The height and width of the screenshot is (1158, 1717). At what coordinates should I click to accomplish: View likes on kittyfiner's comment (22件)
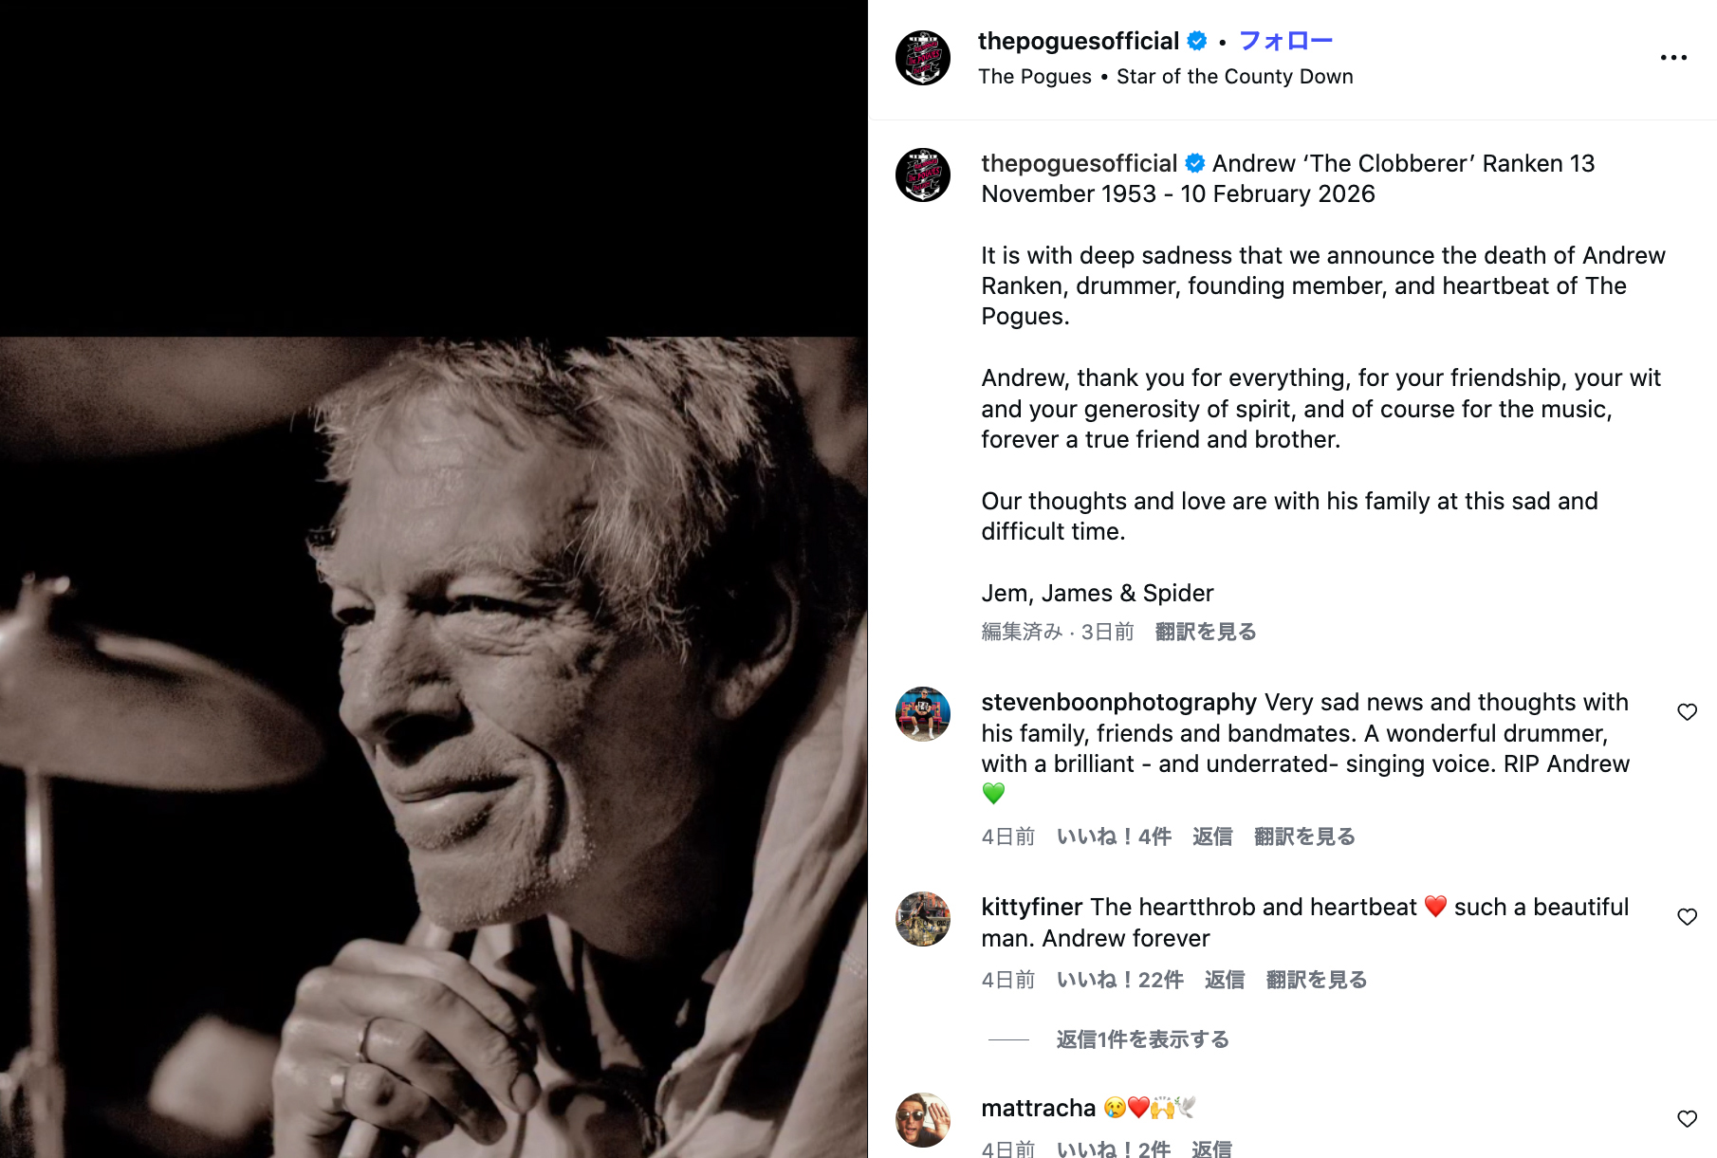pos(1119,980)
